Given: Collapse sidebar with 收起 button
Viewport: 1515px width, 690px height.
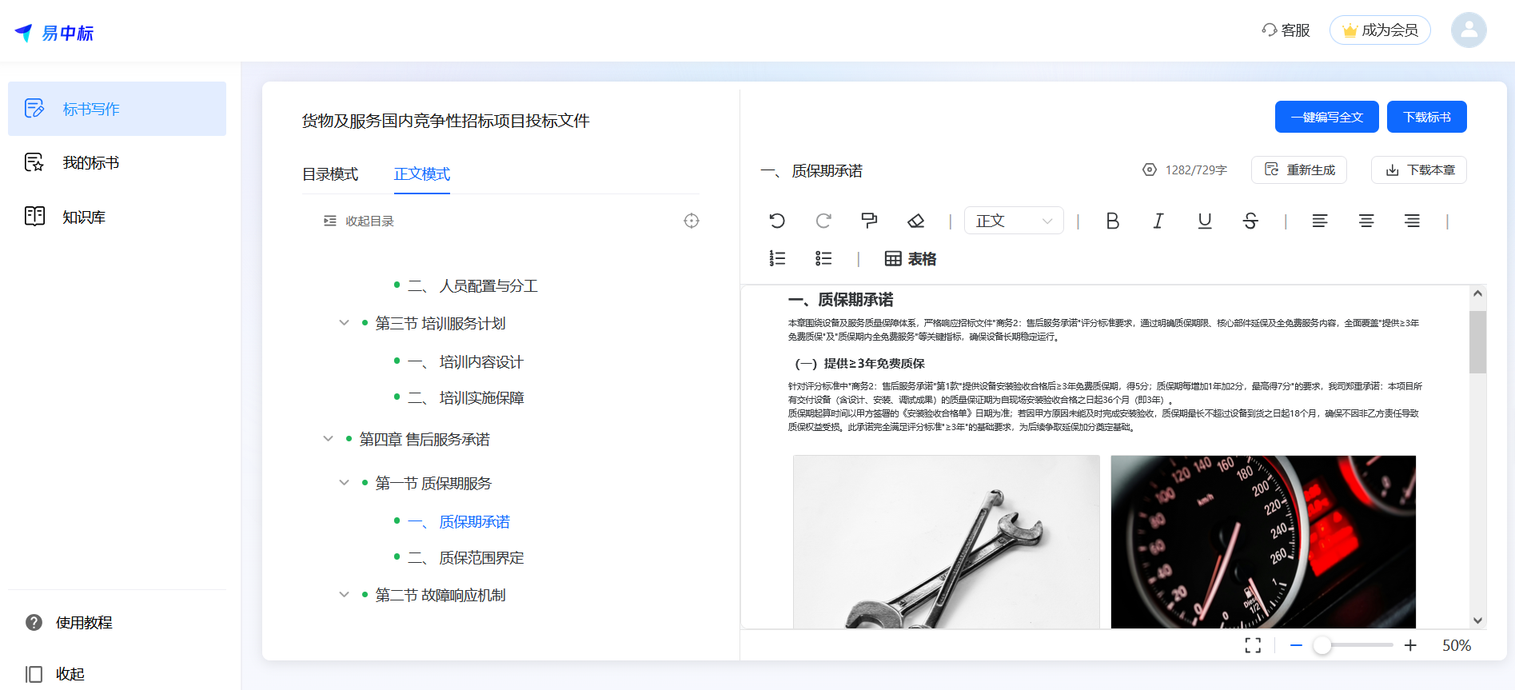Looking at the screenshot, I should pyautogui.click(x=55, y=674).
